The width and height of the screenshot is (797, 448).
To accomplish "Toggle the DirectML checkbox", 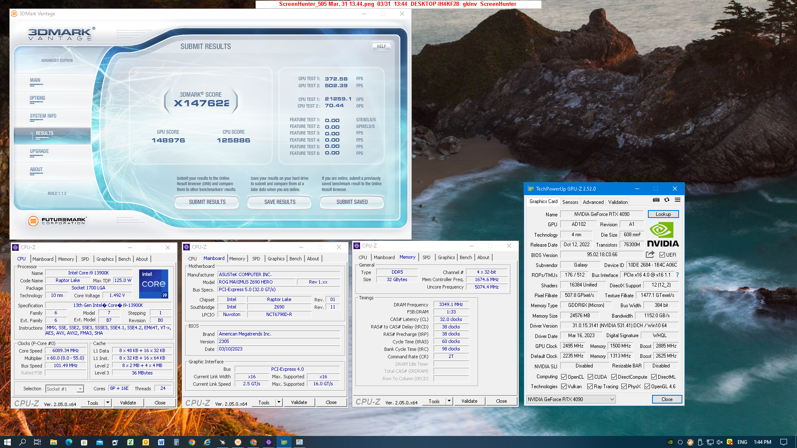I will (654, 377).
